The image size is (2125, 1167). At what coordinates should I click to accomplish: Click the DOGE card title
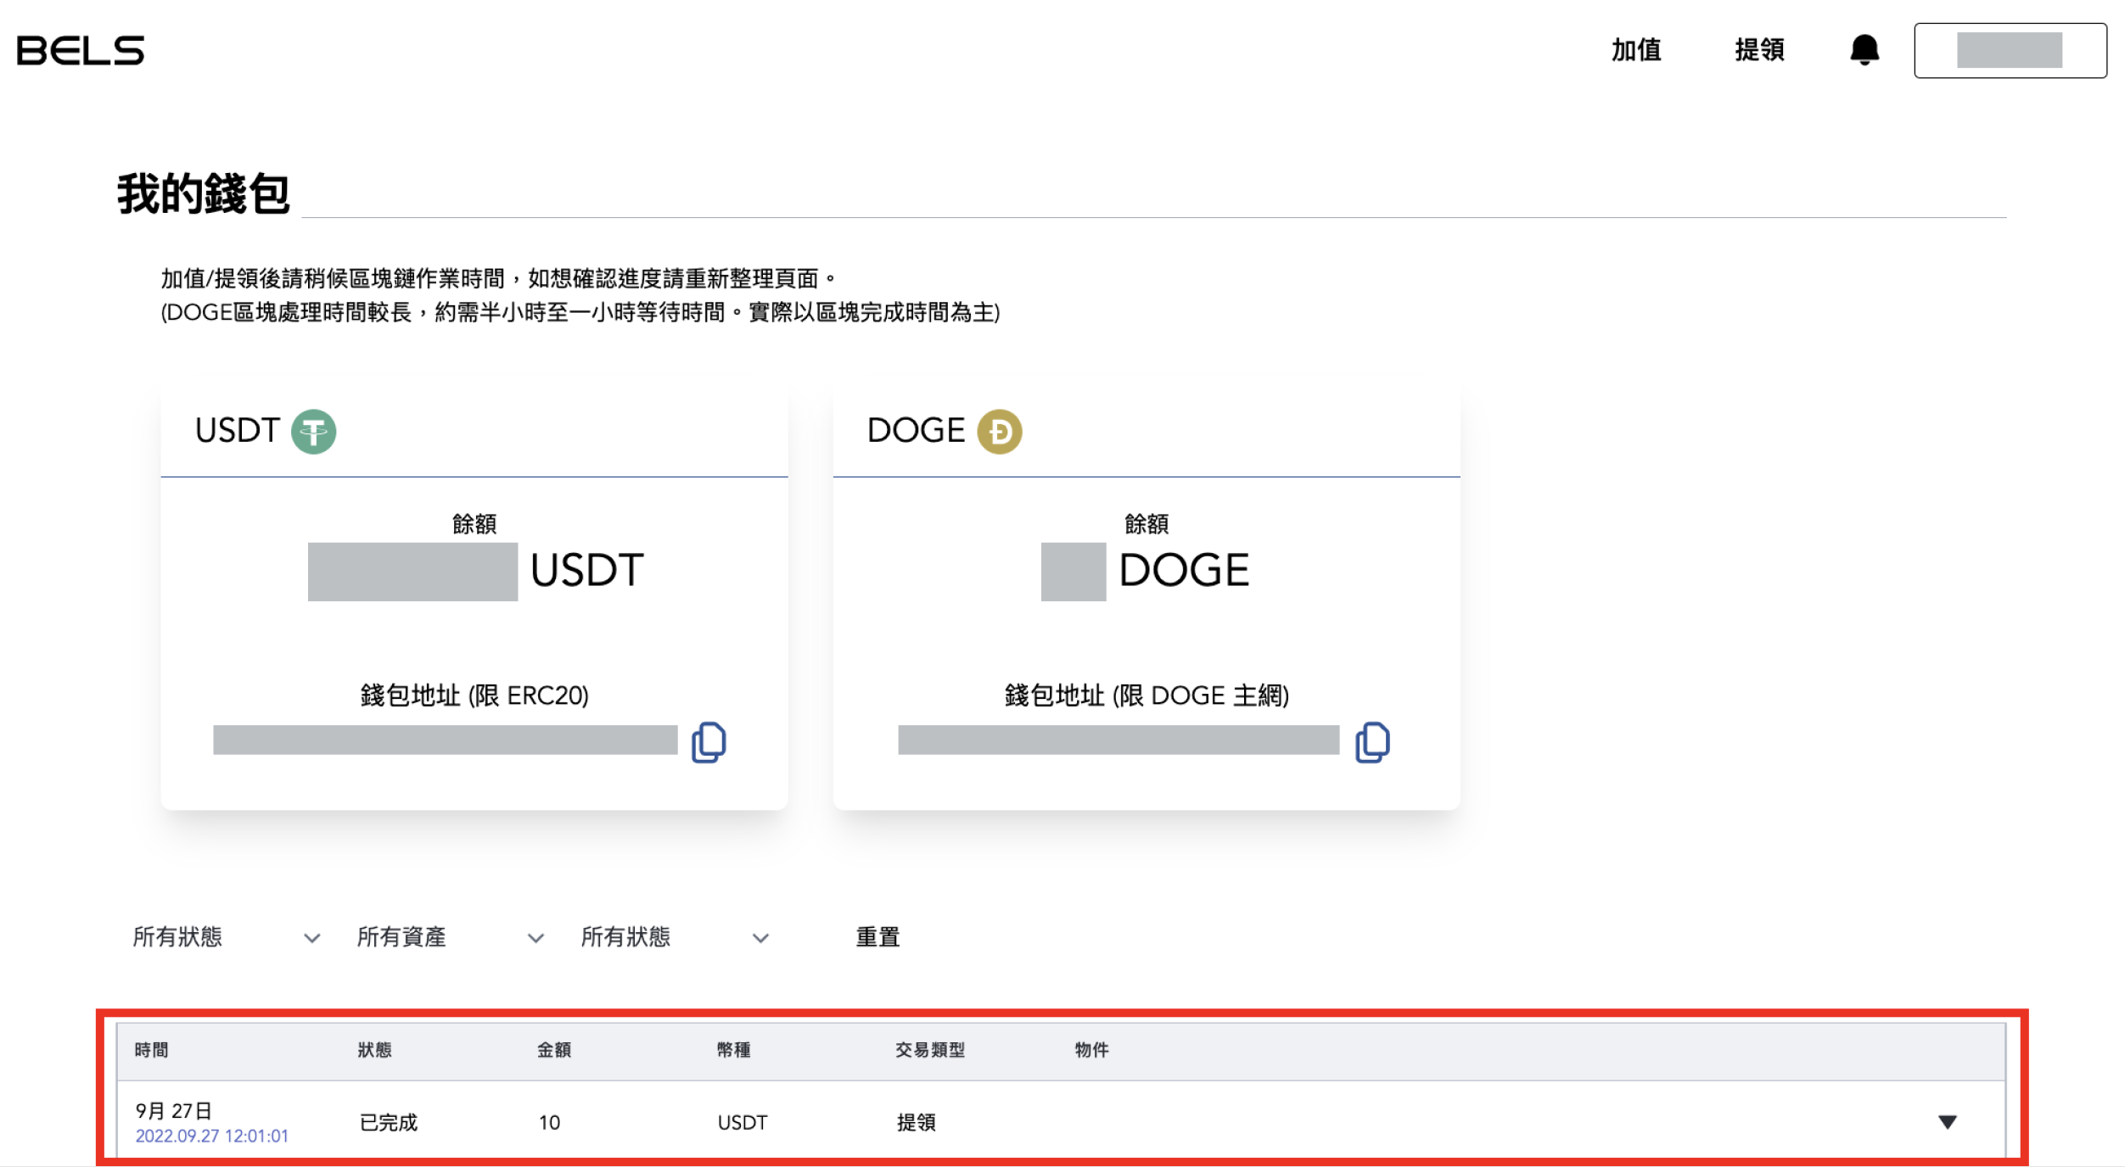[916, 431]
